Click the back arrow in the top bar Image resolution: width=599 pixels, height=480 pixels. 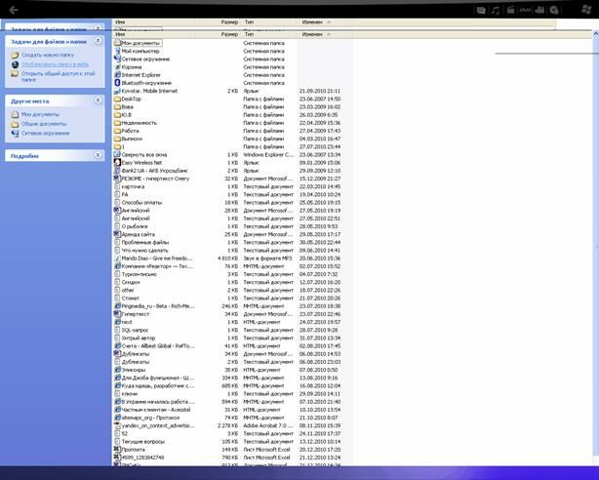point(14,10)
